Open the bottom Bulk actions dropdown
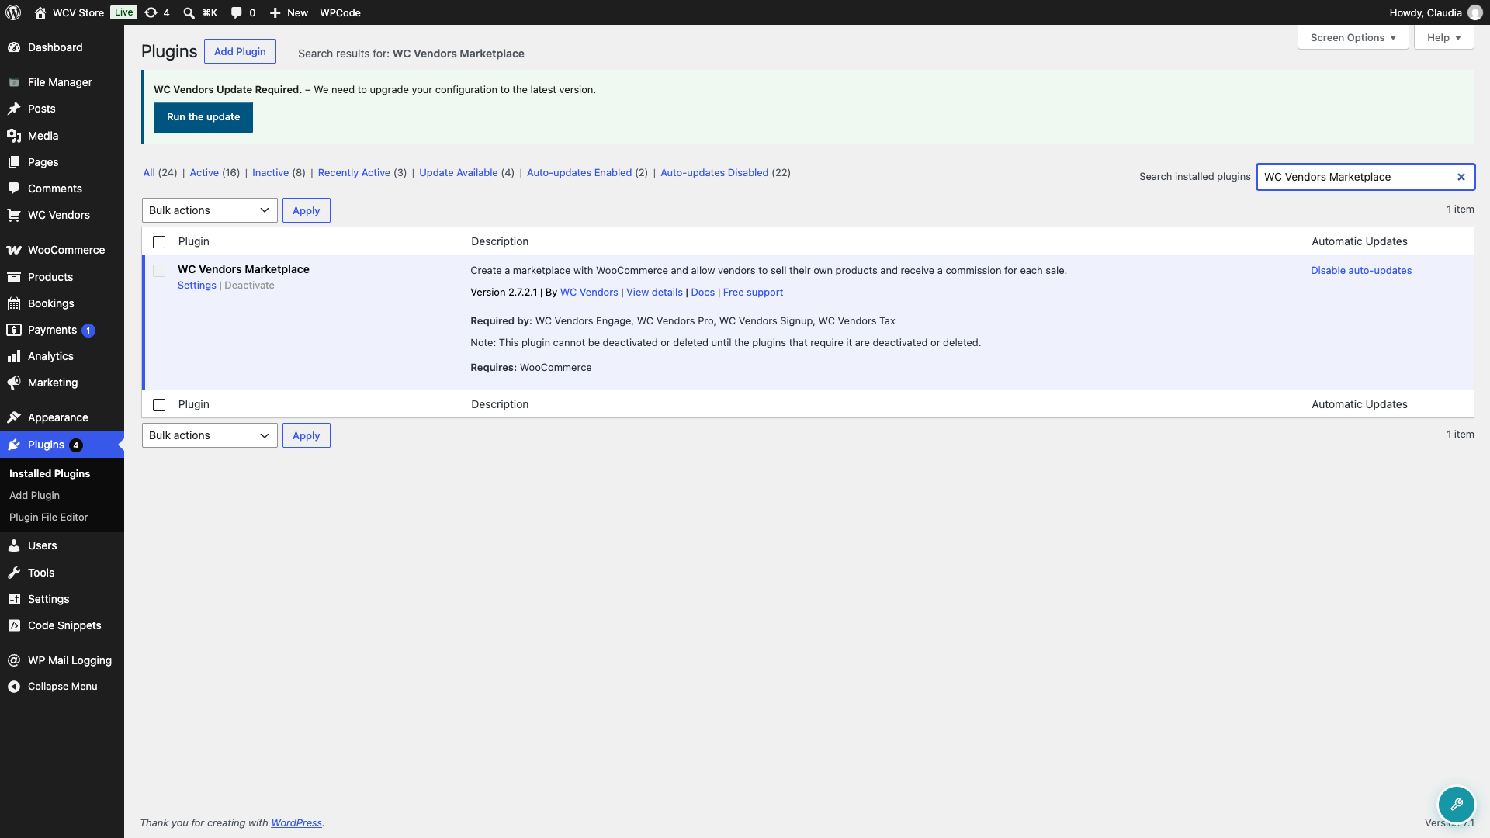The width and height of the screenshot is (1490, 838). point(210,435)
